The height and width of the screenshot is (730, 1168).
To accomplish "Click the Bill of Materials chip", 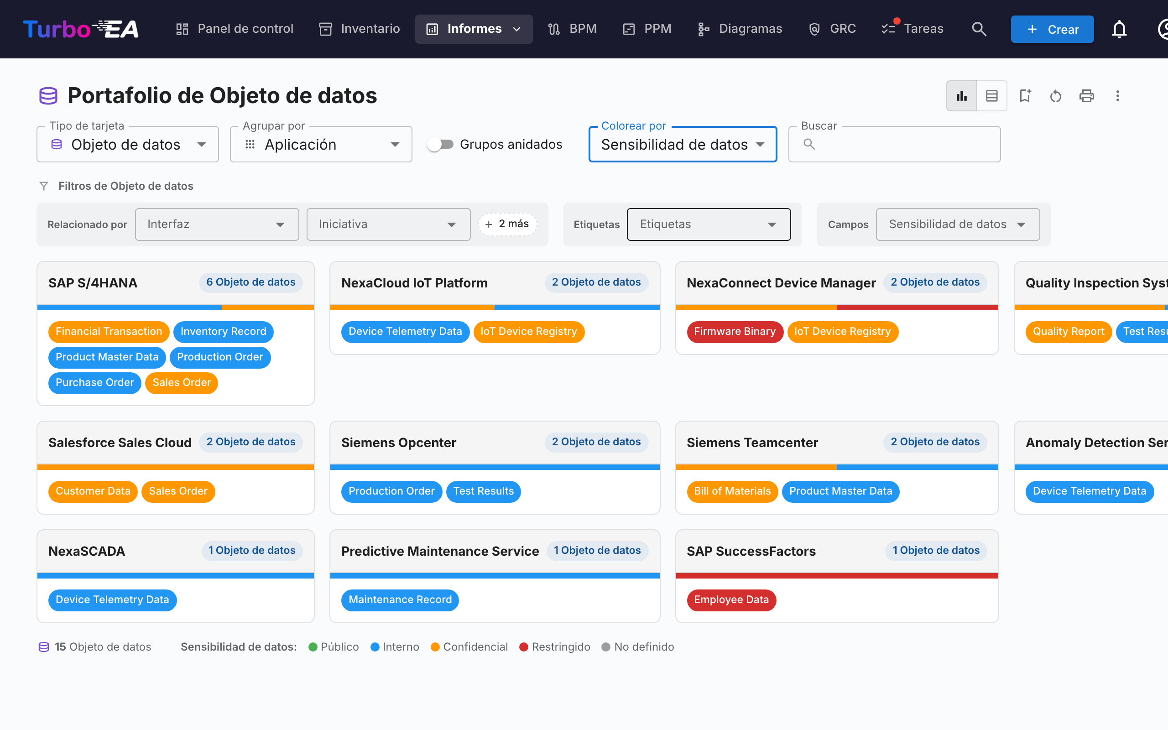I will [732, 491].
